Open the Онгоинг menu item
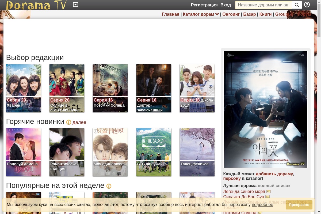The image size is (321, 214). pos(231,14)
